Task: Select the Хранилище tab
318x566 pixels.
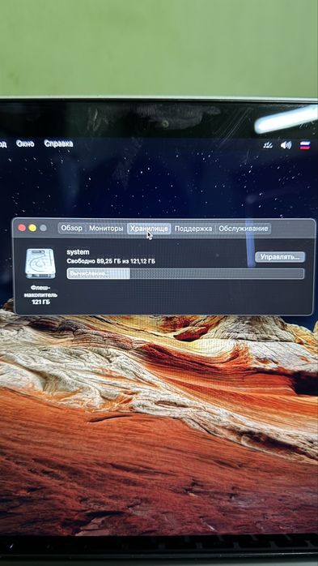Action: [x=149, y=228]
